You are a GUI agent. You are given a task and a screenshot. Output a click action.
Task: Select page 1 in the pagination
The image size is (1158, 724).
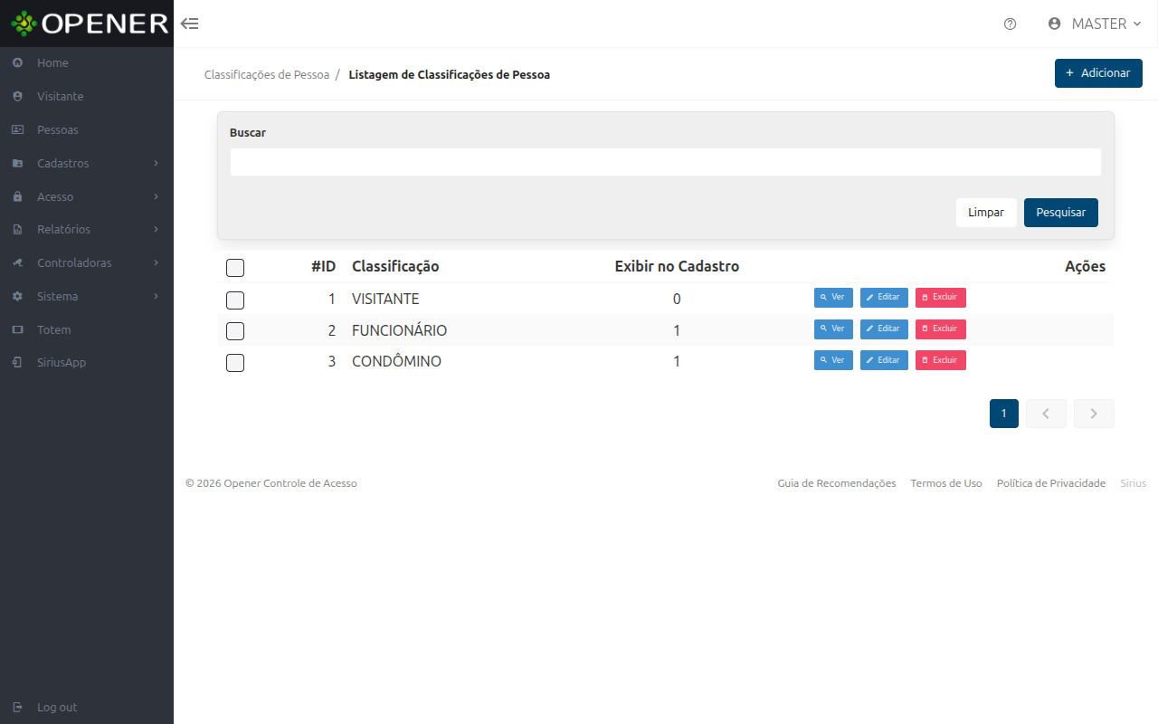(1004, 414)
